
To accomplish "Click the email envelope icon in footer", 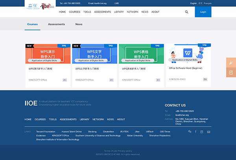I will pos(208,132).
